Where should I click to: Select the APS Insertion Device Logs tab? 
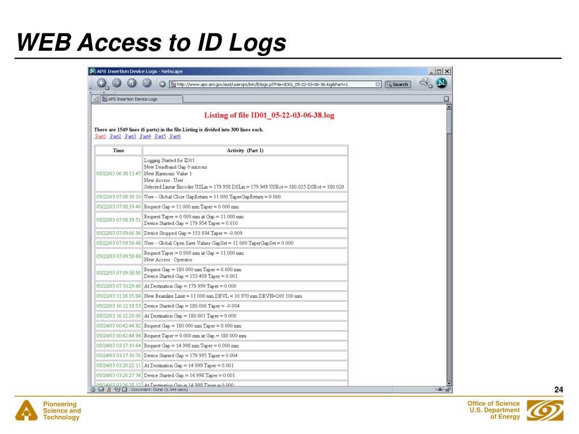click(x=141, y=99)
